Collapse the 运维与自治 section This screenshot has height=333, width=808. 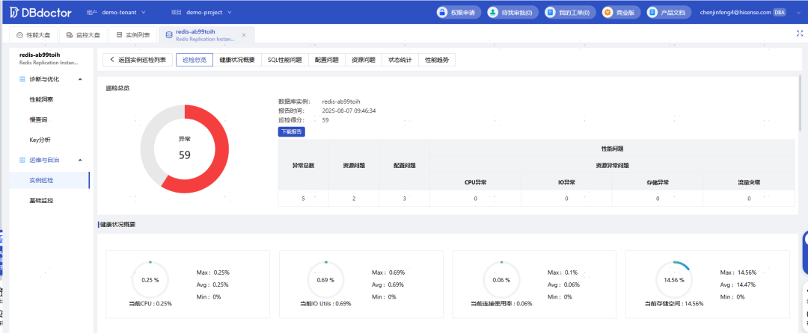[80, 161]
